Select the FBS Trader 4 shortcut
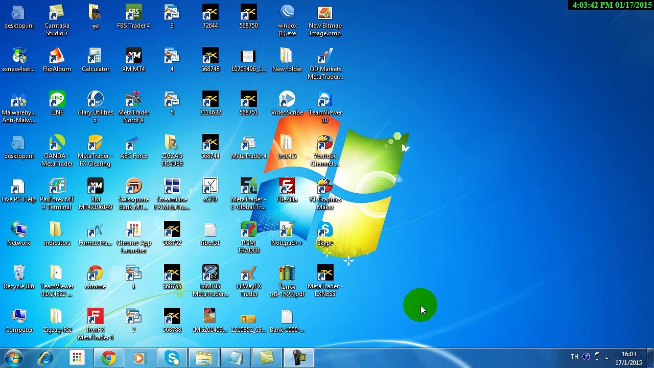This screenshot has height=368, width=654. click(x=133, y=17)
